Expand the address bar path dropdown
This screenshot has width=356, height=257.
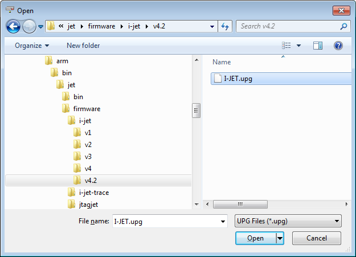point(212,26)
